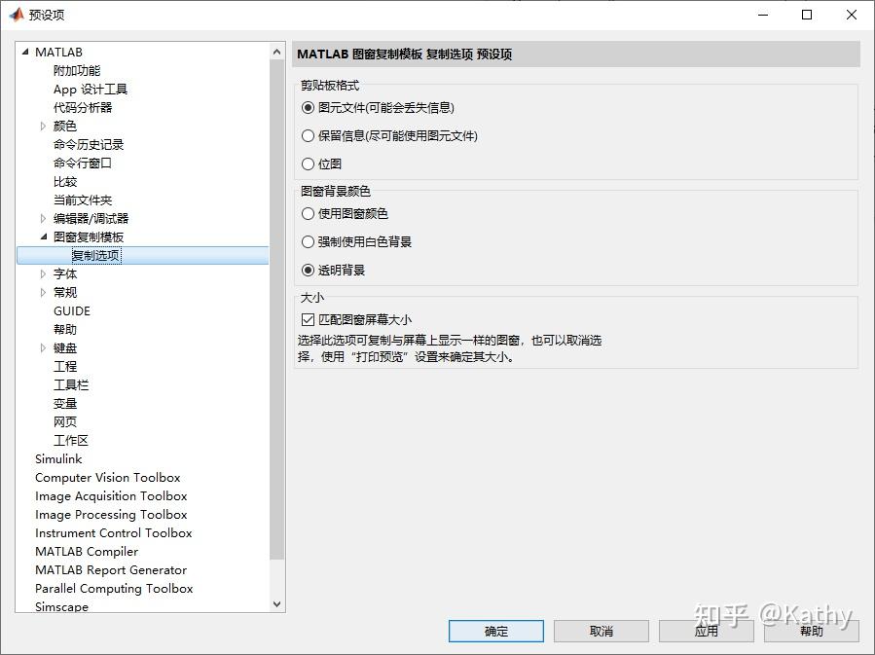Screen dimensions: 875x655
Task: Open help via the 帮助 button
Action: (x=811, y=631)
